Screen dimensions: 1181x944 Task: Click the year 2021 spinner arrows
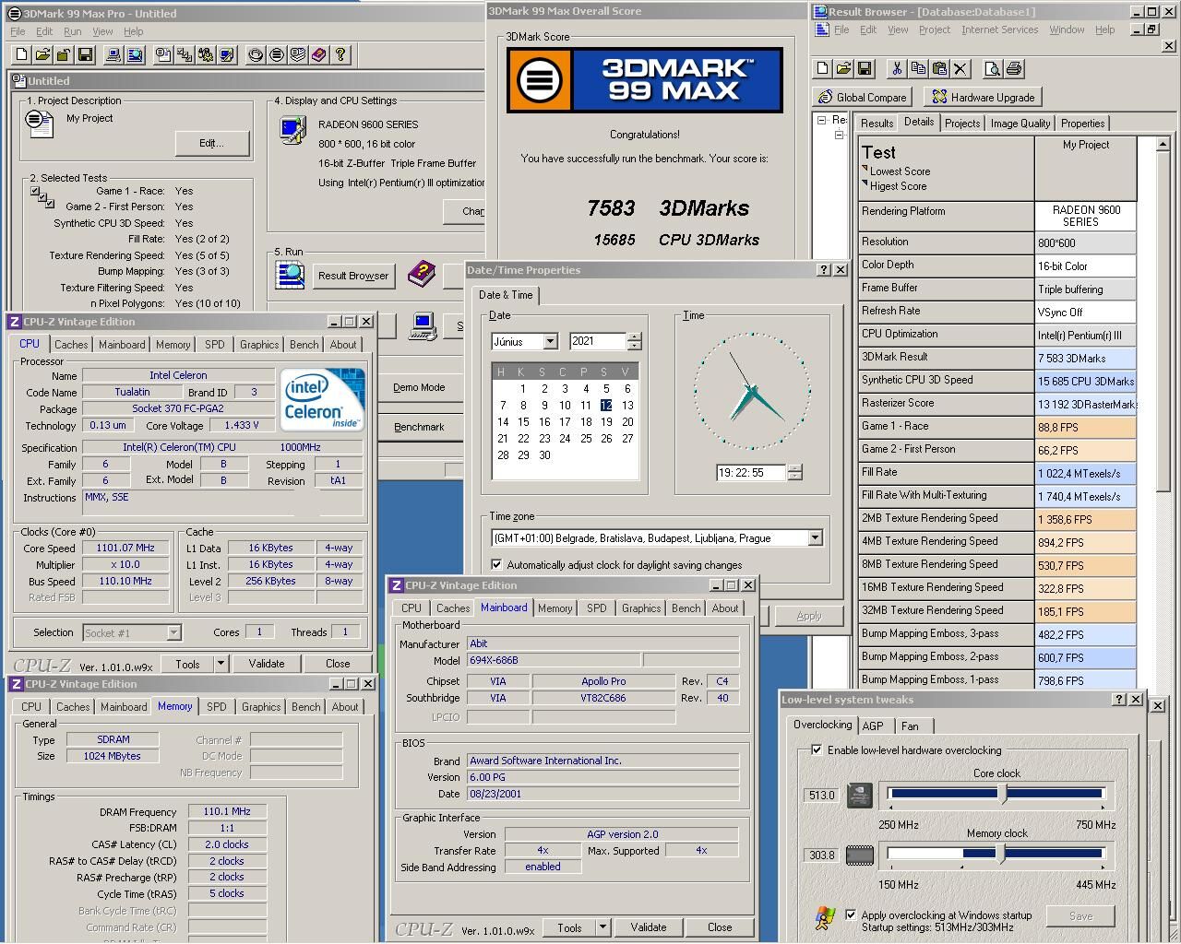tap(634, 341)
